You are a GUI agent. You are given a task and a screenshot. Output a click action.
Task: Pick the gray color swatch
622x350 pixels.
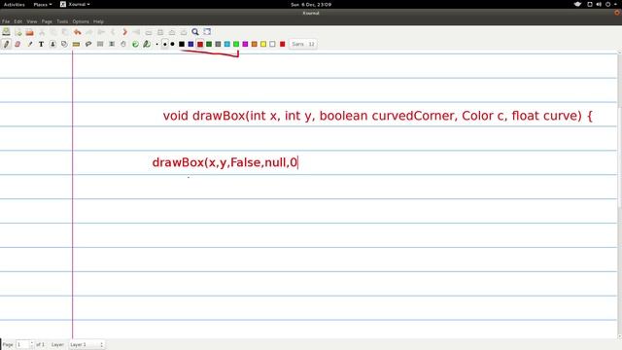[x=218, y=44]
